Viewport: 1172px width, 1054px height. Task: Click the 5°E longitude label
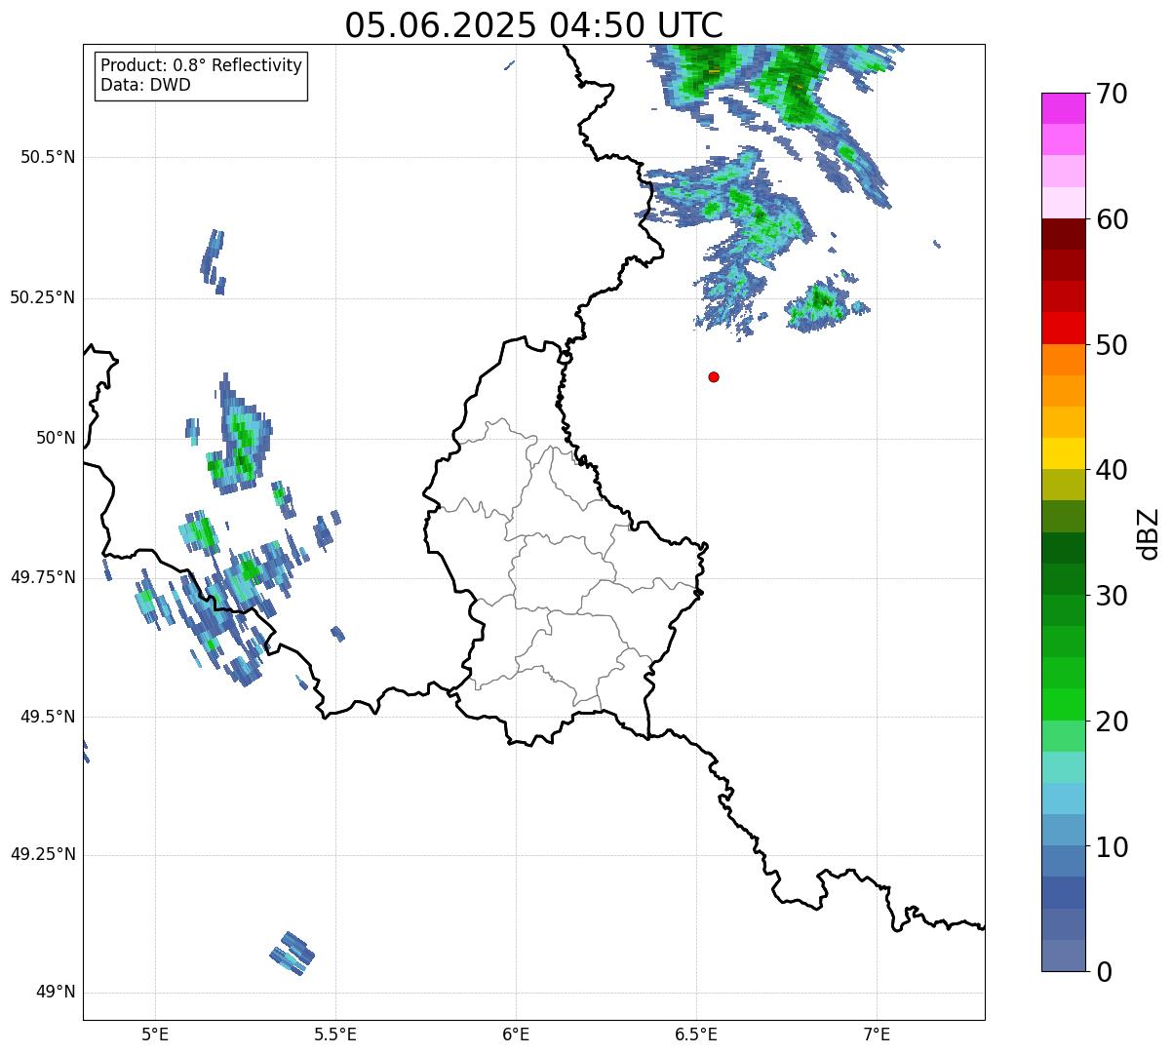(155, 1034)
